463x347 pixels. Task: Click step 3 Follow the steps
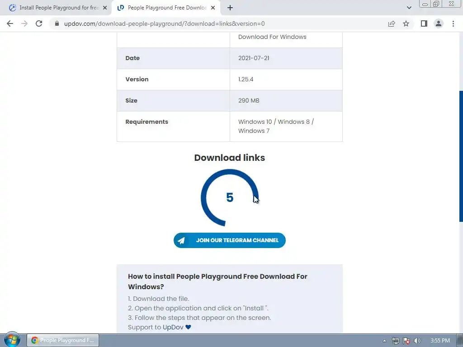(x=199, y=318)
